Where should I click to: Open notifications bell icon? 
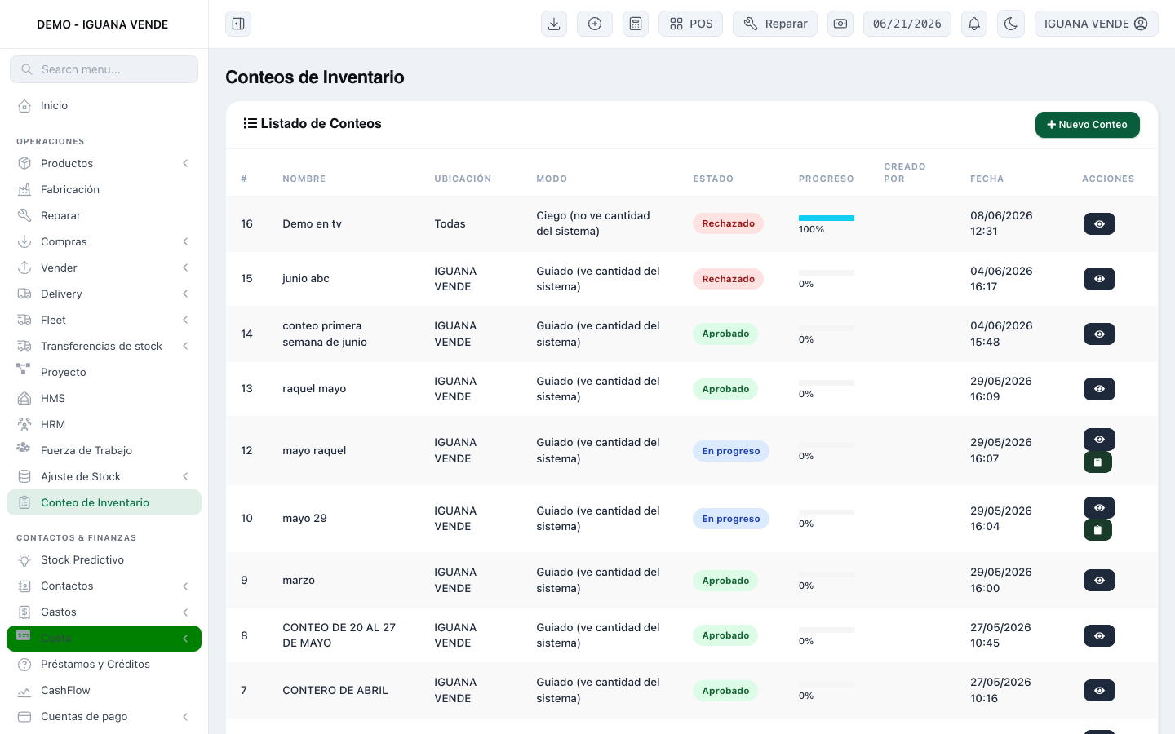974,24
